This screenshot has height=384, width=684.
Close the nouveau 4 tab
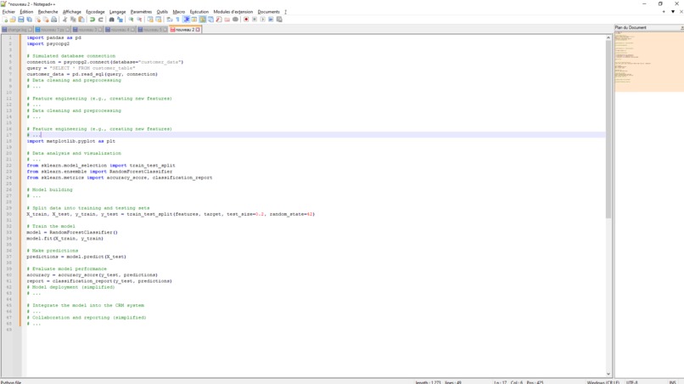132,30
